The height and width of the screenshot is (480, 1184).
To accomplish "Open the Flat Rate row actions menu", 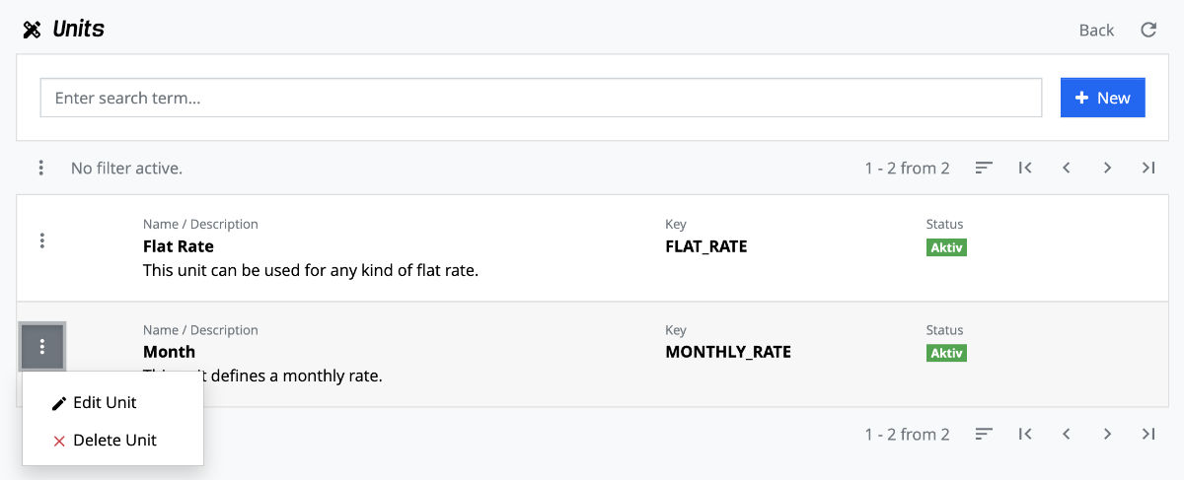I will click(x=41, y=240).
